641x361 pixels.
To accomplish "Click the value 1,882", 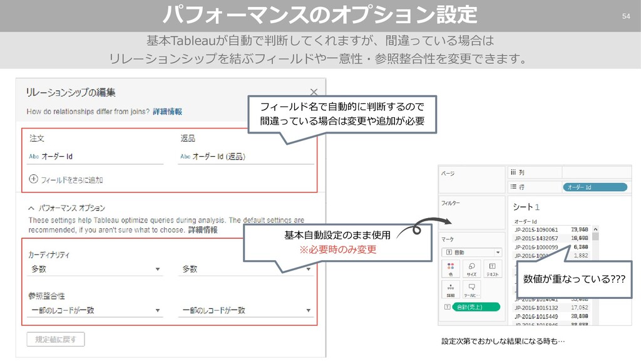I will coord(581,256).
